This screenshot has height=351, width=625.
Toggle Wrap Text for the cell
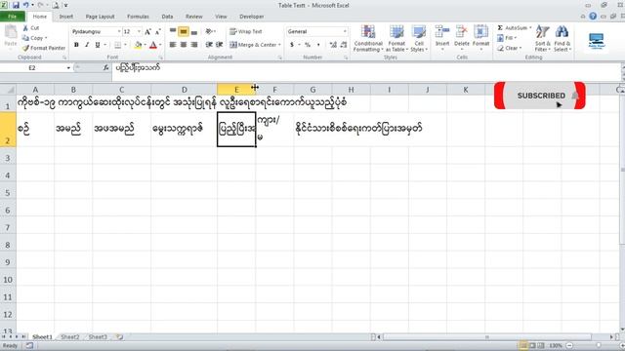pos(245,31)
